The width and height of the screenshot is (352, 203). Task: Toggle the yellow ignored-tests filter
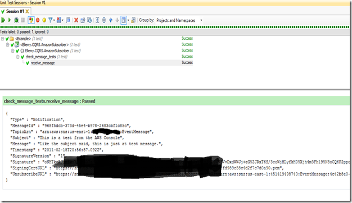click(44, 20)
